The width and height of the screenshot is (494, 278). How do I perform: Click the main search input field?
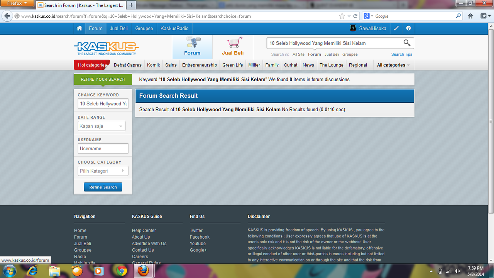[334, 43]
